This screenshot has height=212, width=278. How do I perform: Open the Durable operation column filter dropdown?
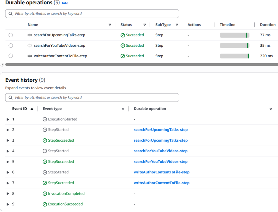271,109
